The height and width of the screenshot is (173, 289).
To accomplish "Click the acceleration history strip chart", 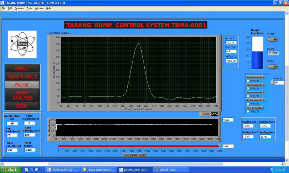I will [137, 127].
